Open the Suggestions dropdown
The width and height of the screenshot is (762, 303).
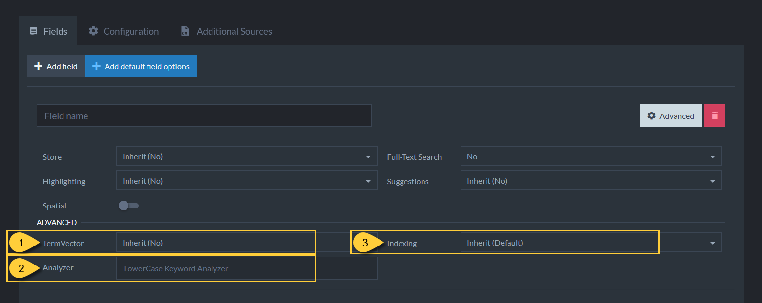591,181
